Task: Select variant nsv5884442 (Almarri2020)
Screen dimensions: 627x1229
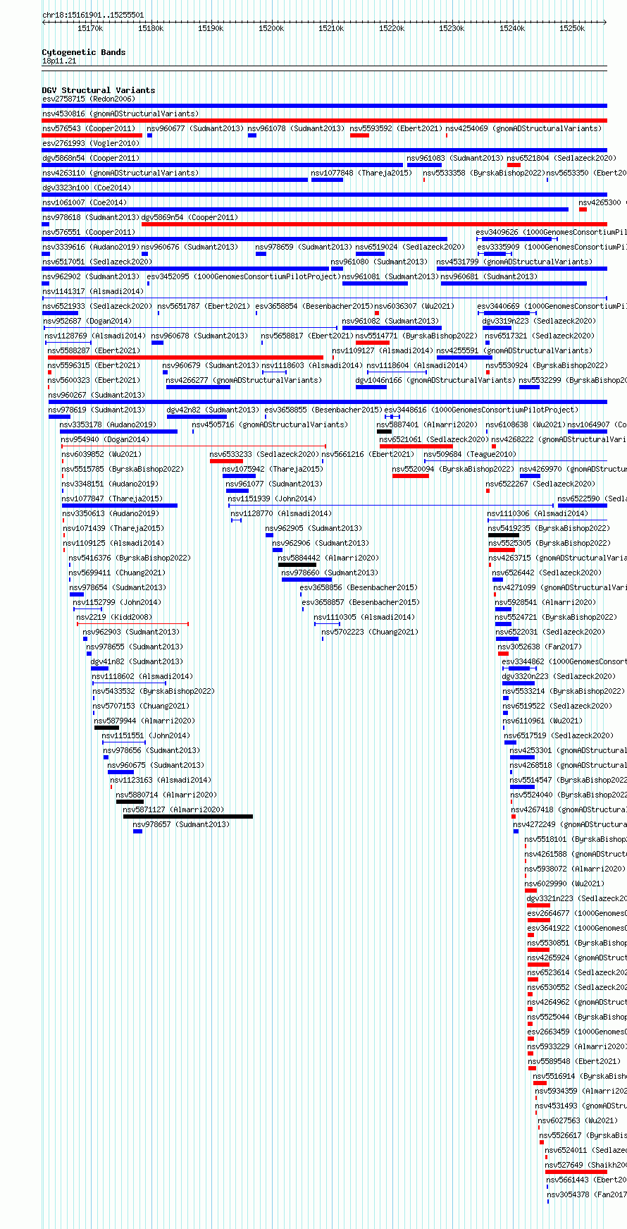Action: tap(328, 558)
